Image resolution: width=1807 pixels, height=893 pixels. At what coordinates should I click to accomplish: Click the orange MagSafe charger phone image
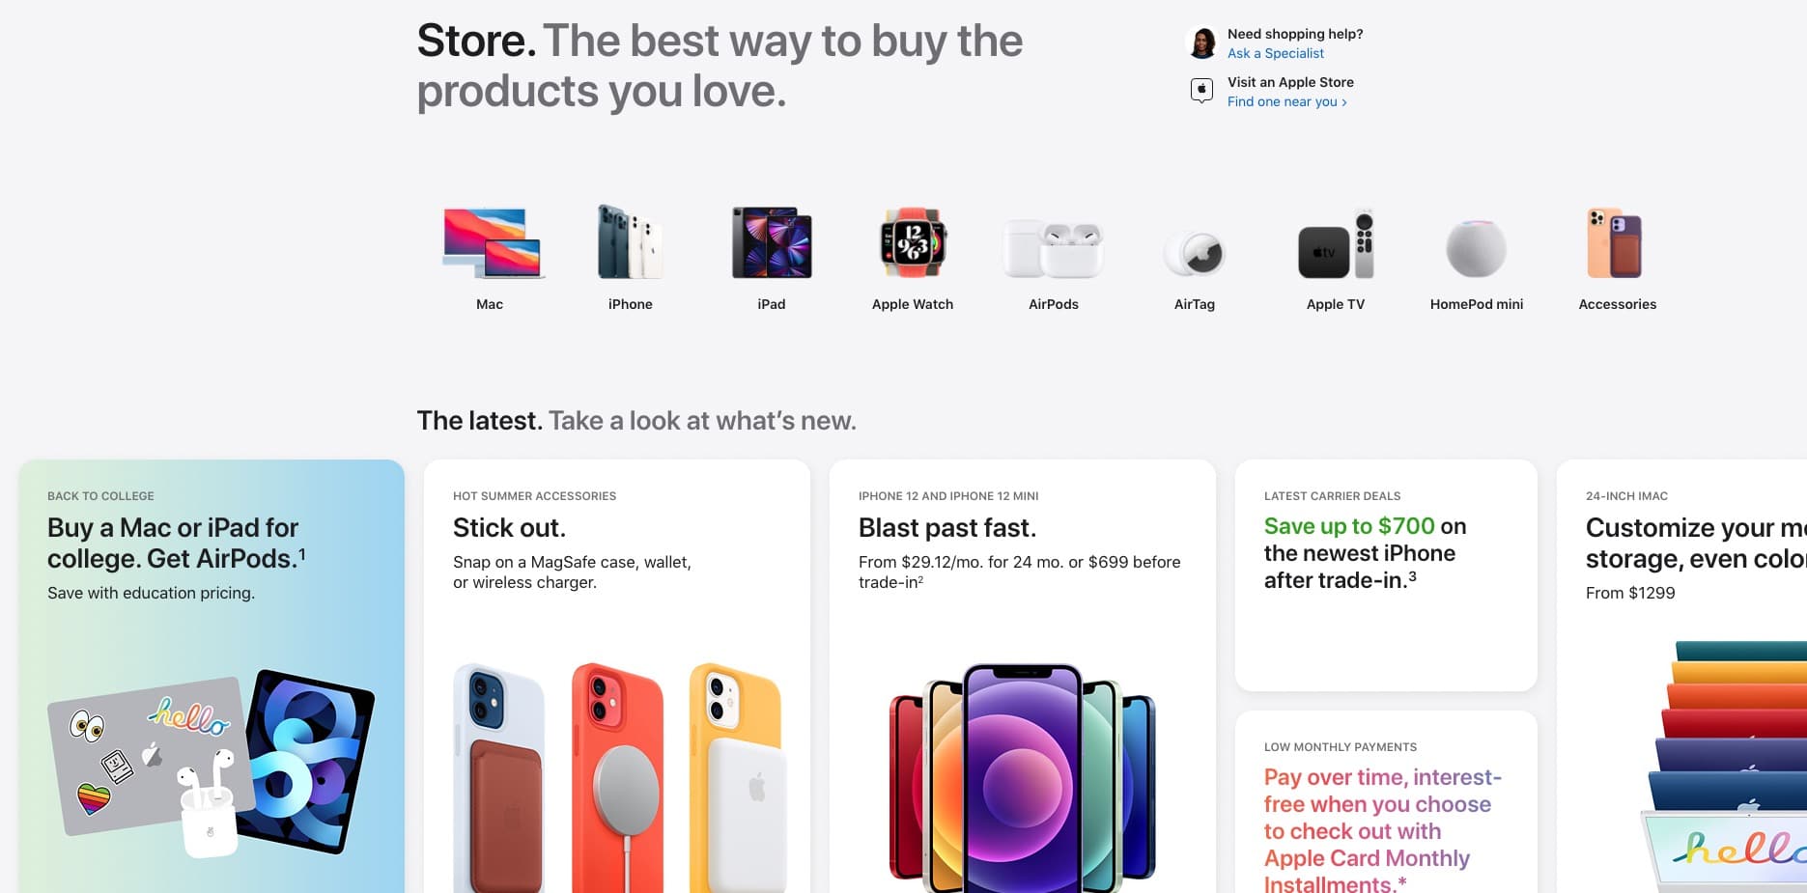pos(618,777)
